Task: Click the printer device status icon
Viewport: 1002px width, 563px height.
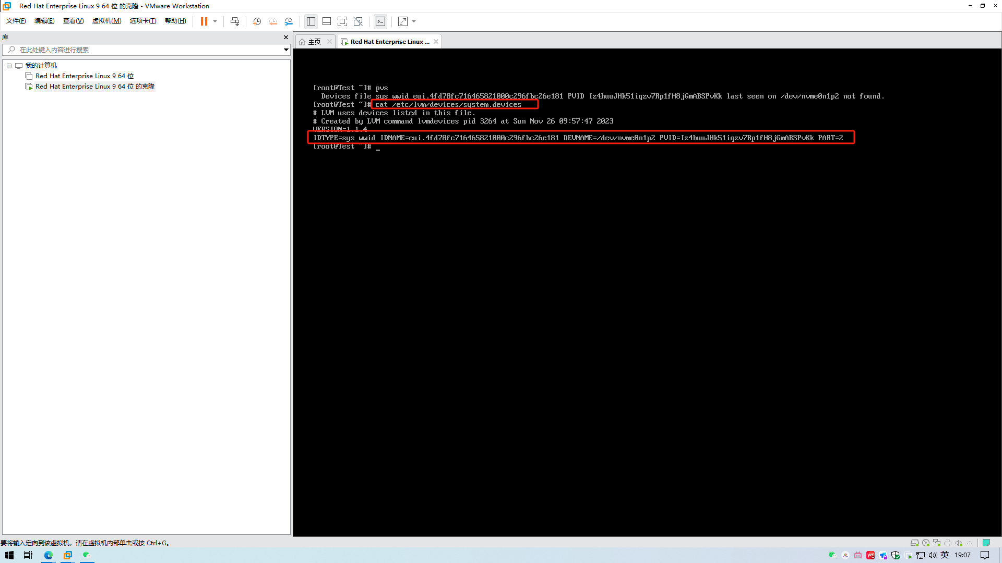Action: point(948,543)
